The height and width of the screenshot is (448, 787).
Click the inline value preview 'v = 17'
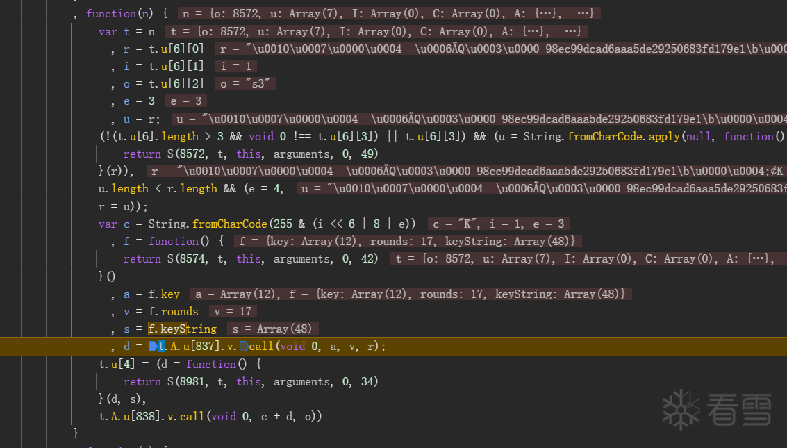pos(233,312)
